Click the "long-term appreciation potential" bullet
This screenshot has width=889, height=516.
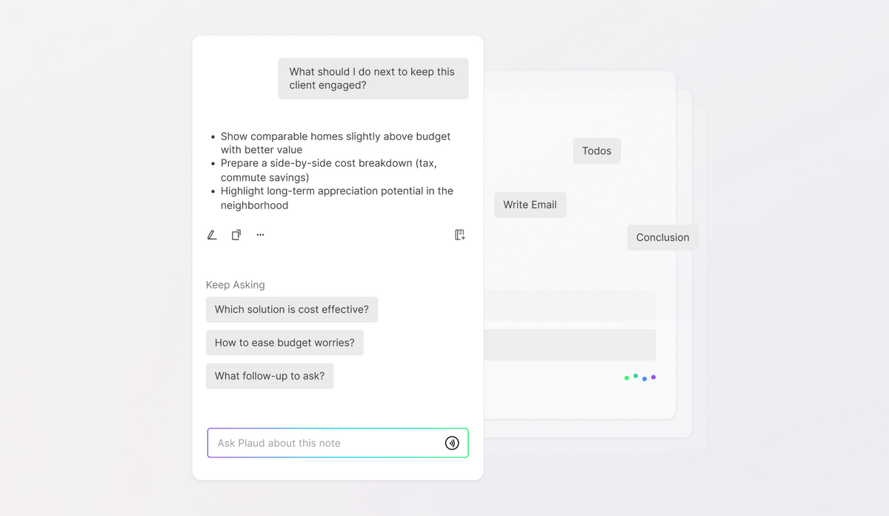(x=336, y=198)
